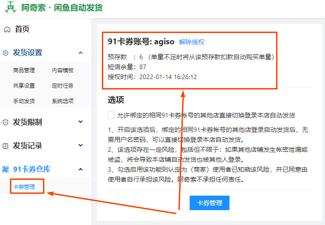Viewport: 325px width, 225px height.
Task: Open 商品管理 in the sidebar
Action: (x=24, y=70)
